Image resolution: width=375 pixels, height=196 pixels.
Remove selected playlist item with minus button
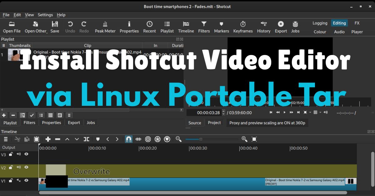pos(13,115)
